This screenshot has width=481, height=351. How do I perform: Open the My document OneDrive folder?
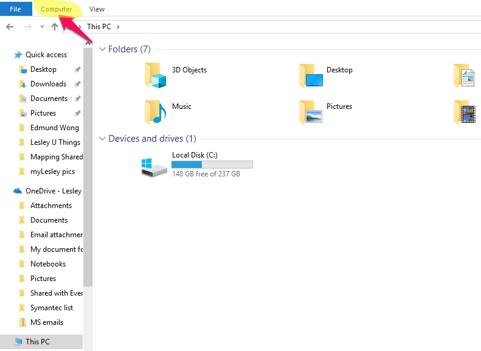coord(56,249)
